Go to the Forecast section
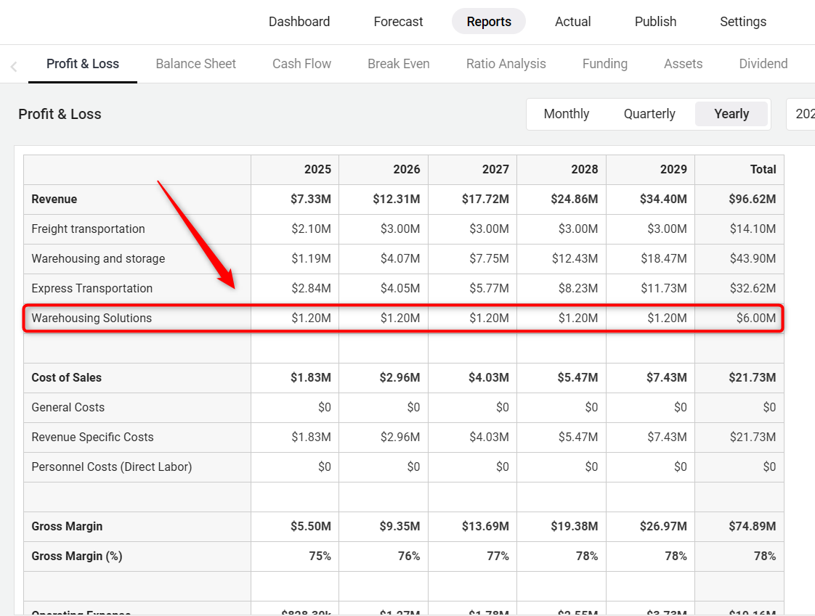Screen dimensions: 815x616 click(398, 22)
